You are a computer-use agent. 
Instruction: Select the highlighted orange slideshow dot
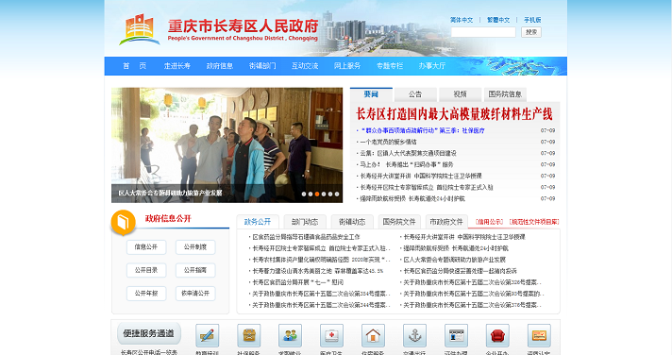click(x=317, y=194)
